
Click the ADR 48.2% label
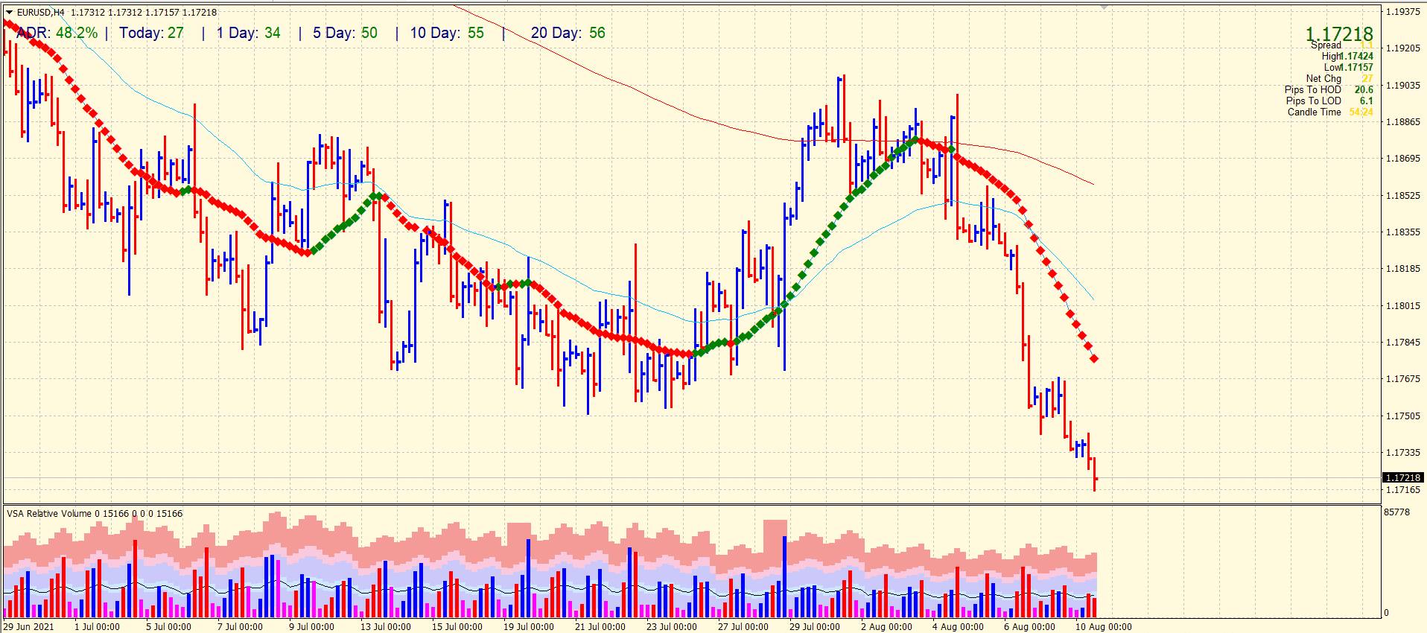tap(57, 33)
